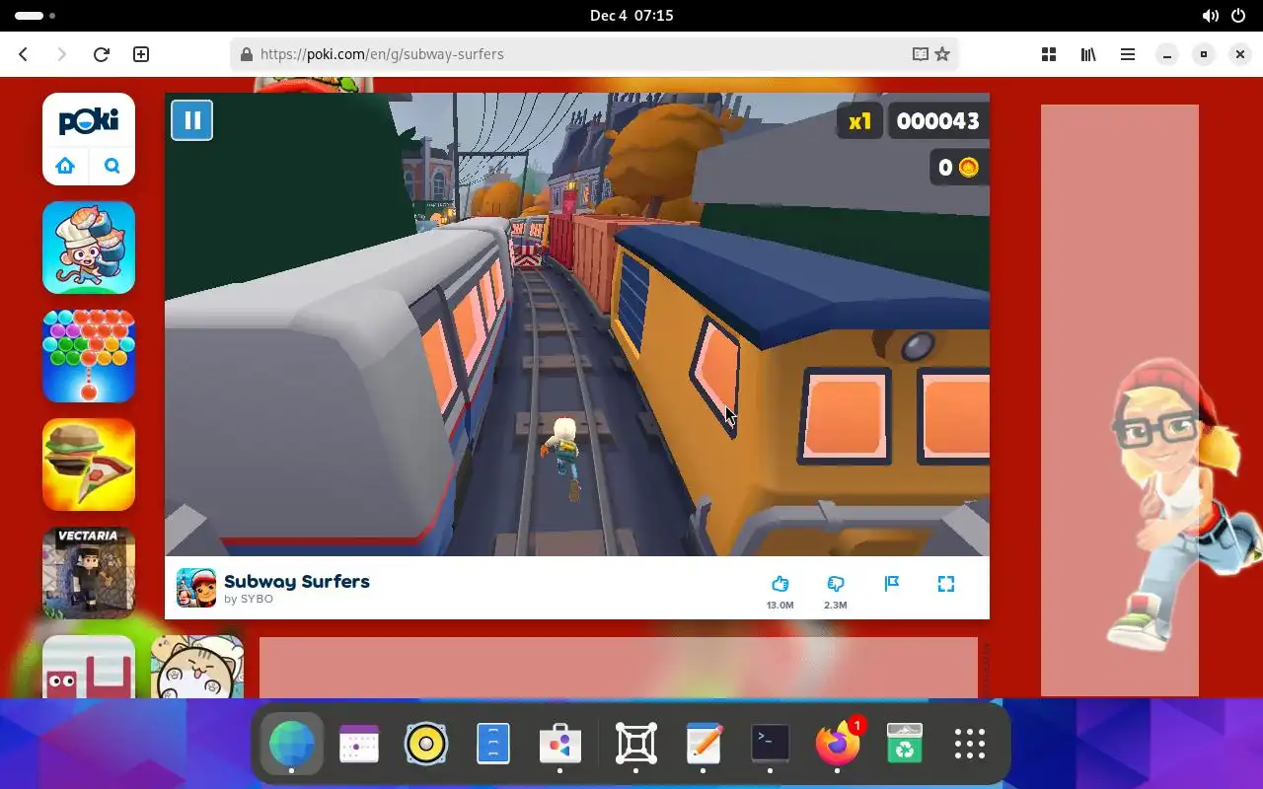Open system volume indicator
Viewport: 1263px width, 789px height.
pos(1210,16)
